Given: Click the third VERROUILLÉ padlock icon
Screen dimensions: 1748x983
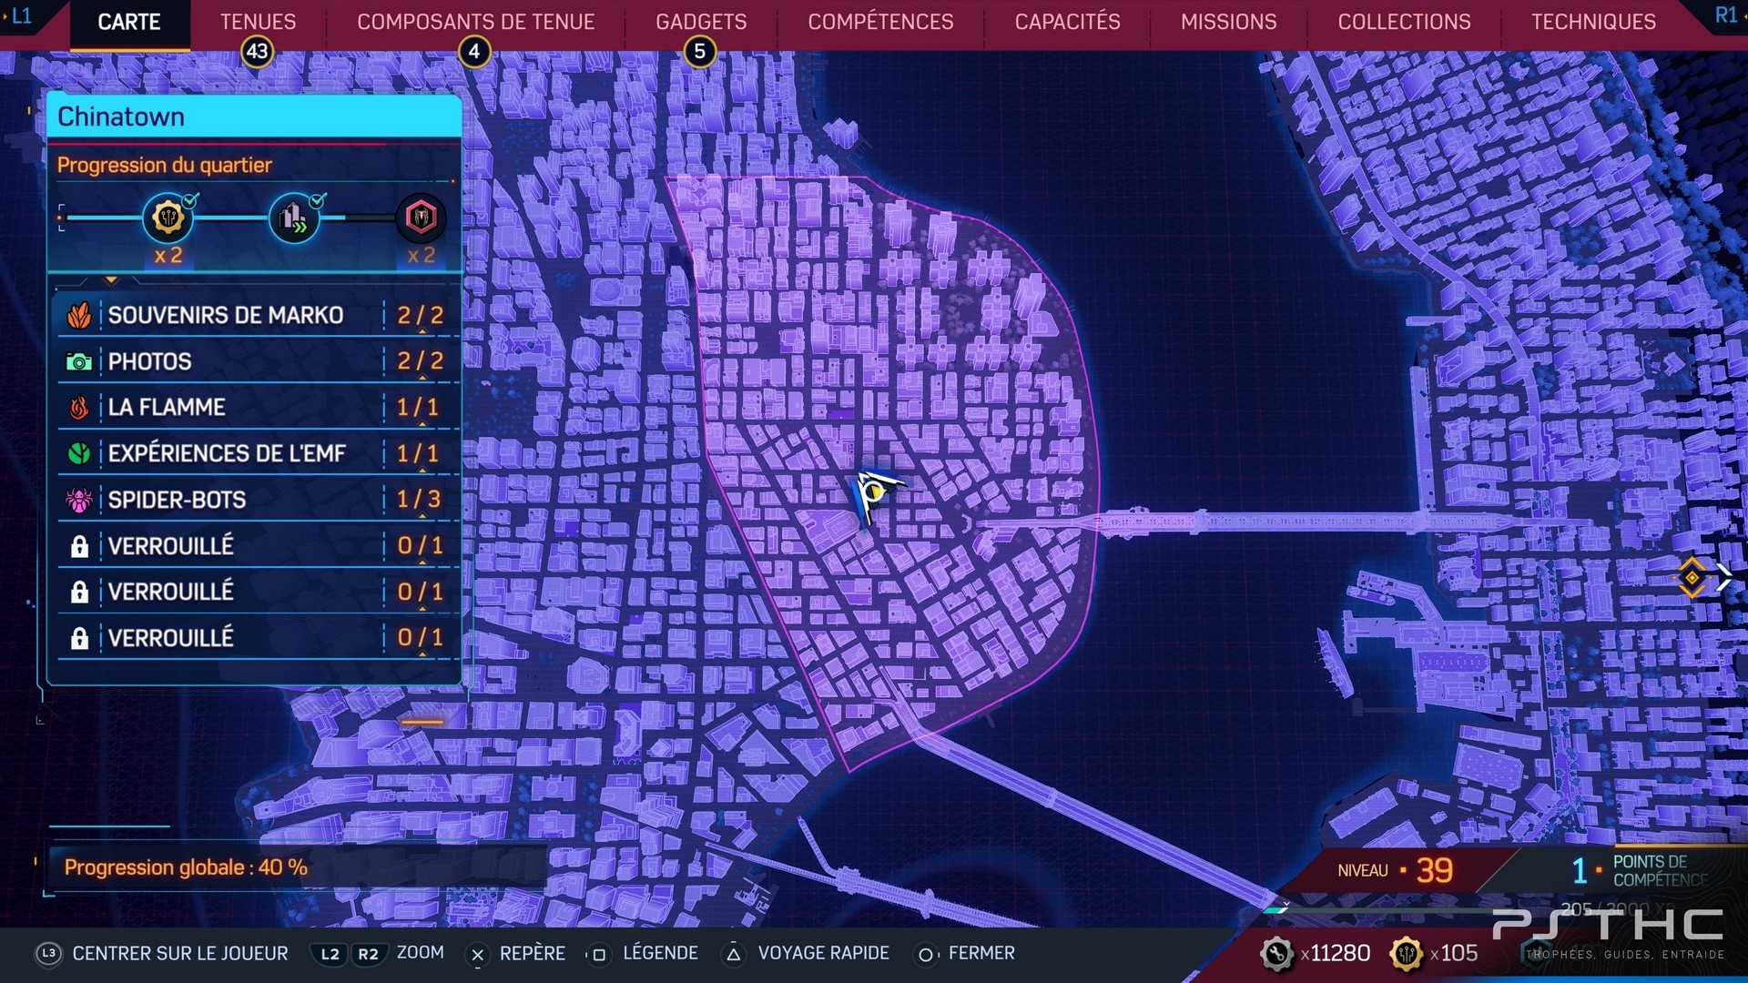Looking at the screenshot, I should pos(79,638).
